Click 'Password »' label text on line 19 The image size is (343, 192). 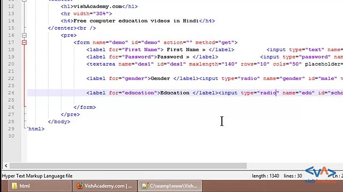pos(173,57)
